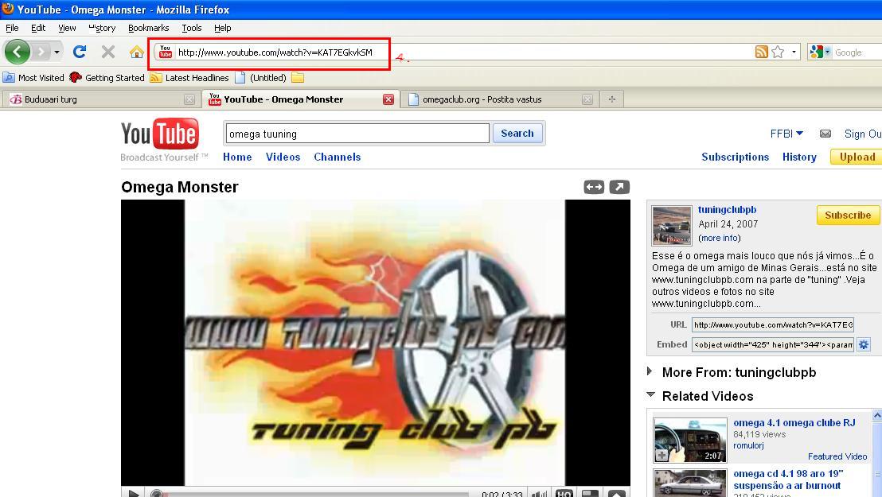The height and width of the screenshot is (497, 882).
Task: Open the navigation history dropdown arrow
Action: click(x=57, y=52)
